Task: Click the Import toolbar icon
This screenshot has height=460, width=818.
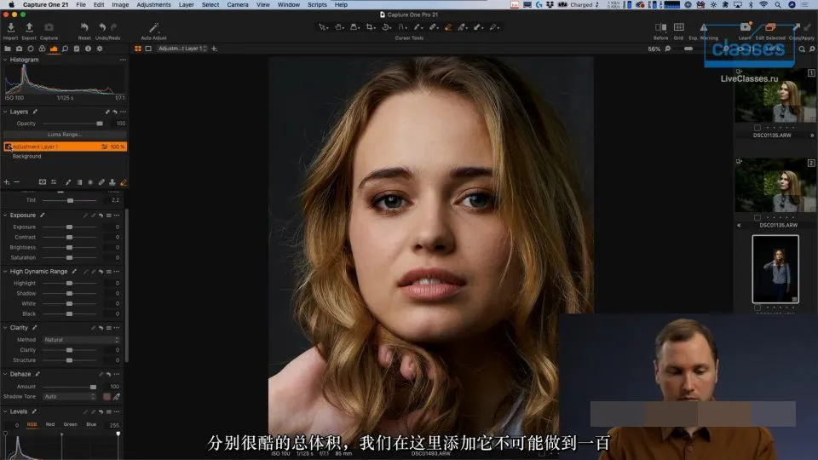Action: click(x=10, y=27)
